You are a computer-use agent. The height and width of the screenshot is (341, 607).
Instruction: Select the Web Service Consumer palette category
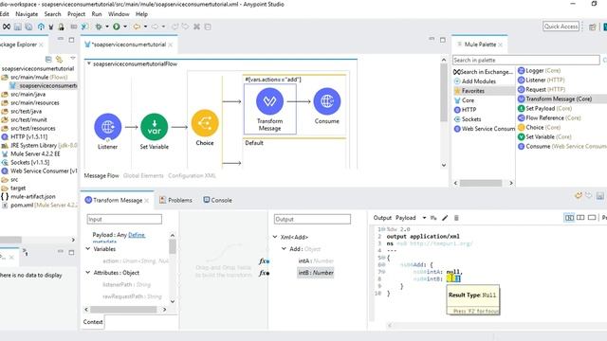(x=485, y=129)
